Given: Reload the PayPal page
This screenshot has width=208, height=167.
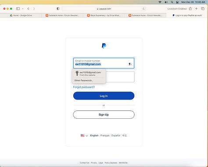Looking at the screenshot, I should click(143, 9).
